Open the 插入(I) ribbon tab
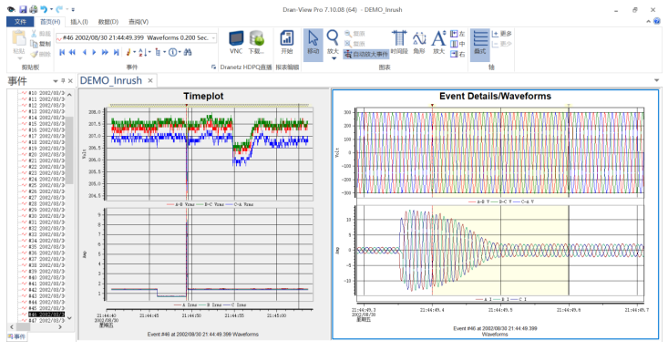The width and height of the screenshot is (668, 351). pos(78,22)
